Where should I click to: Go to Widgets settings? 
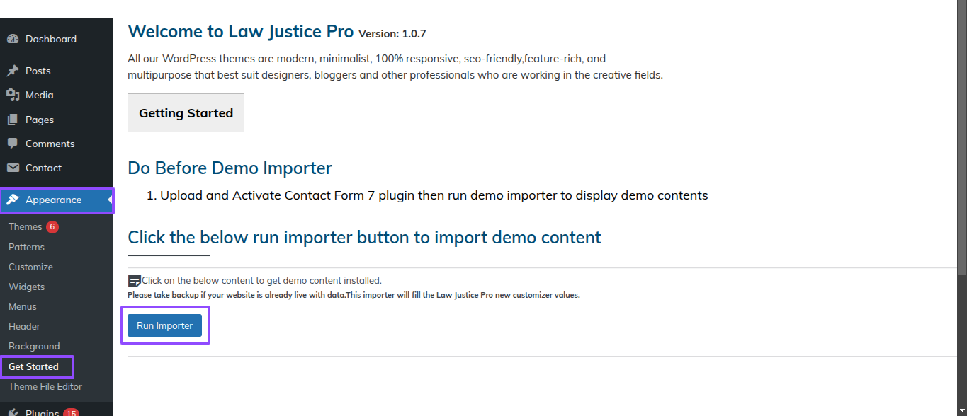pyautogui.click(x=26, y=287)
